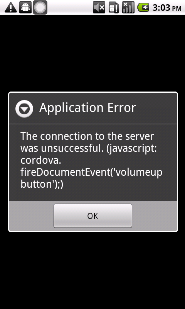Viewport: 185px width, 309px height.
Task: Tap the muted speaker status icon
Action: point(99,7)
